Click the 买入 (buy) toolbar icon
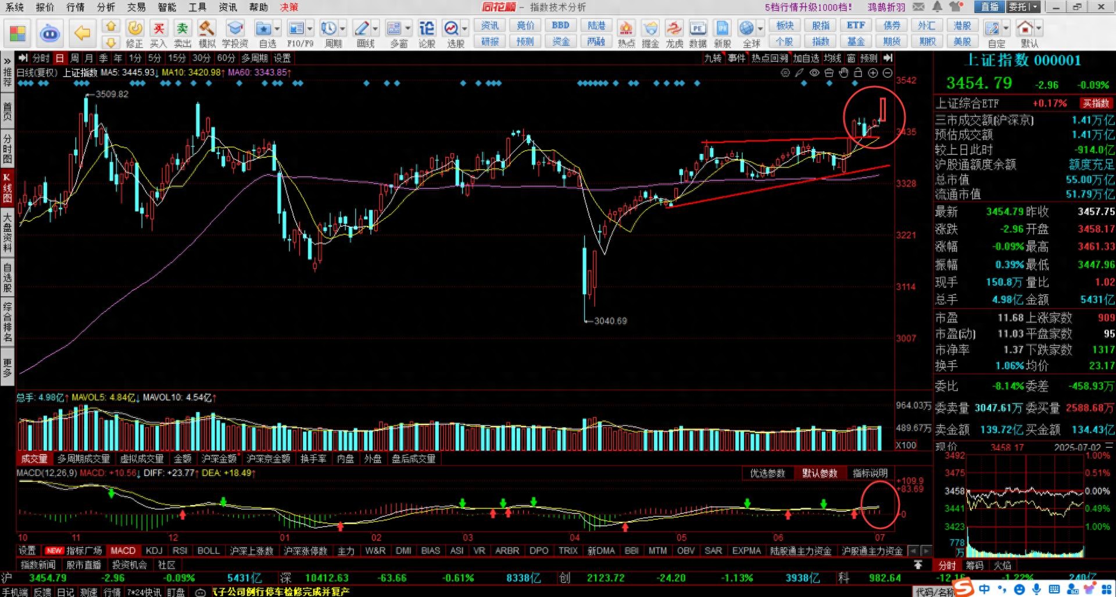Screen dimensions: 1116x597 coord(158,34)
